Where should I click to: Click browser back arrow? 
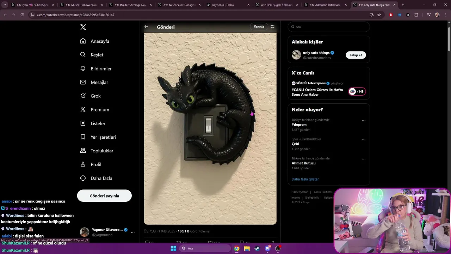tap(5, 15)
